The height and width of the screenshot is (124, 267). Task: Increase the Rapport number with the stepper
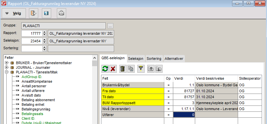[45, 32]
